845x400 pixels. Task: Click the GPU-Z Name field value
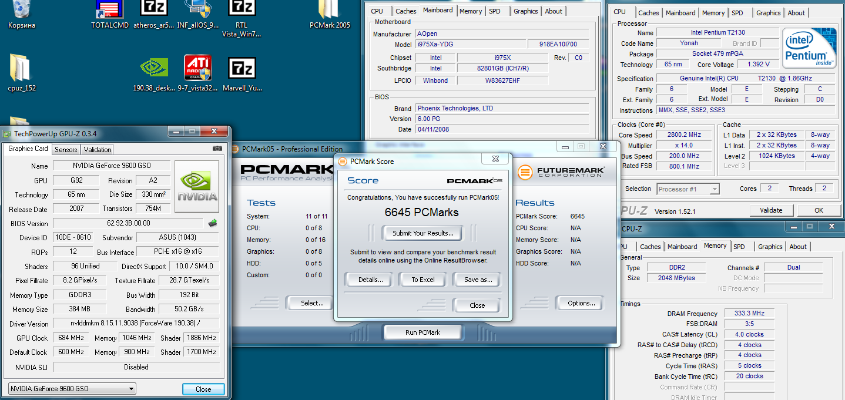tap(112, 166)
